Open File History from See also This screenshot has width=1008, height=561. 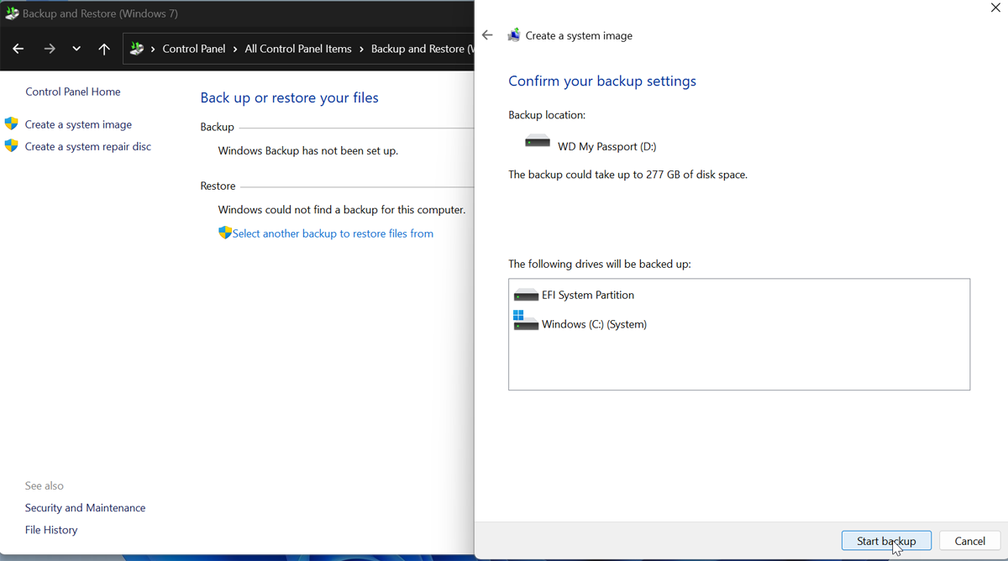click(51, 529)
